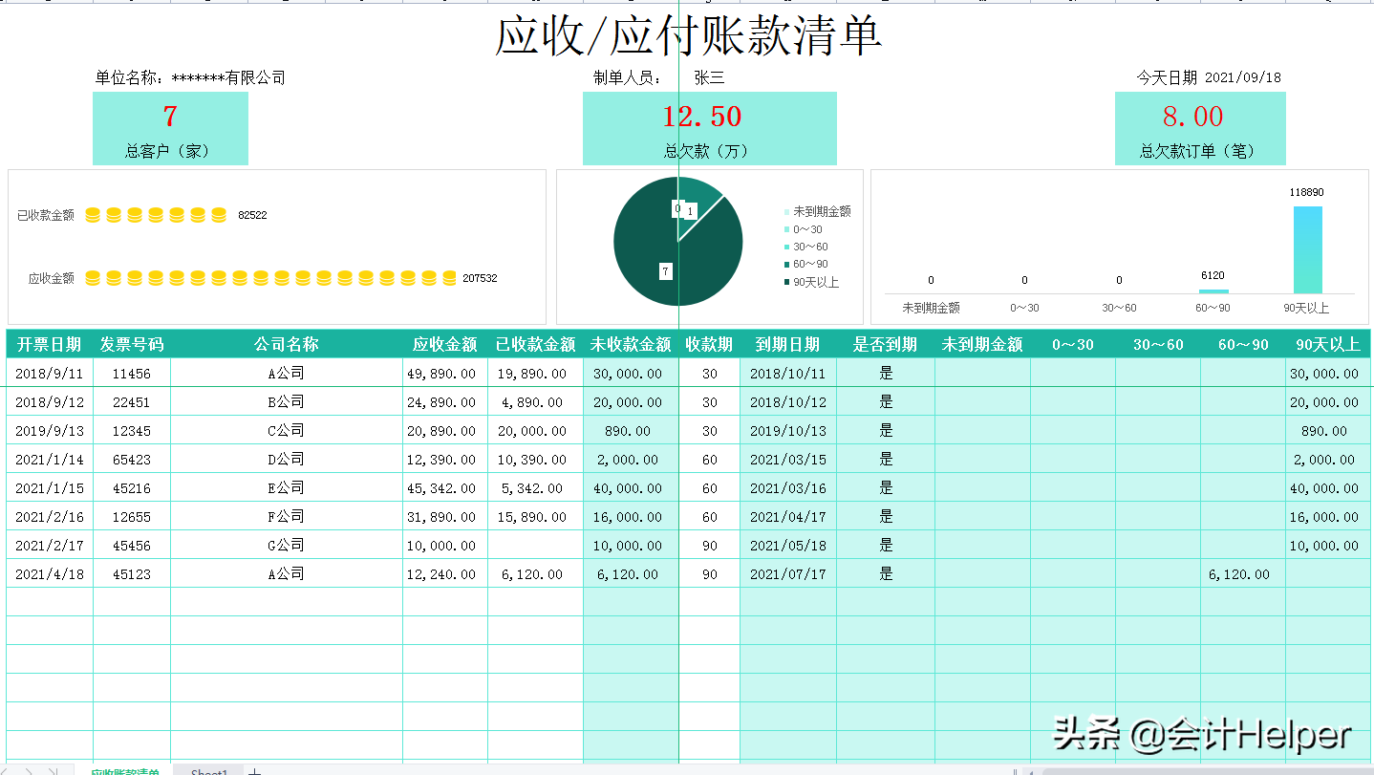The height and width of the screenshot is (775, 1374).
Task: Select the 收款期 column header
Action: (709, 344)
